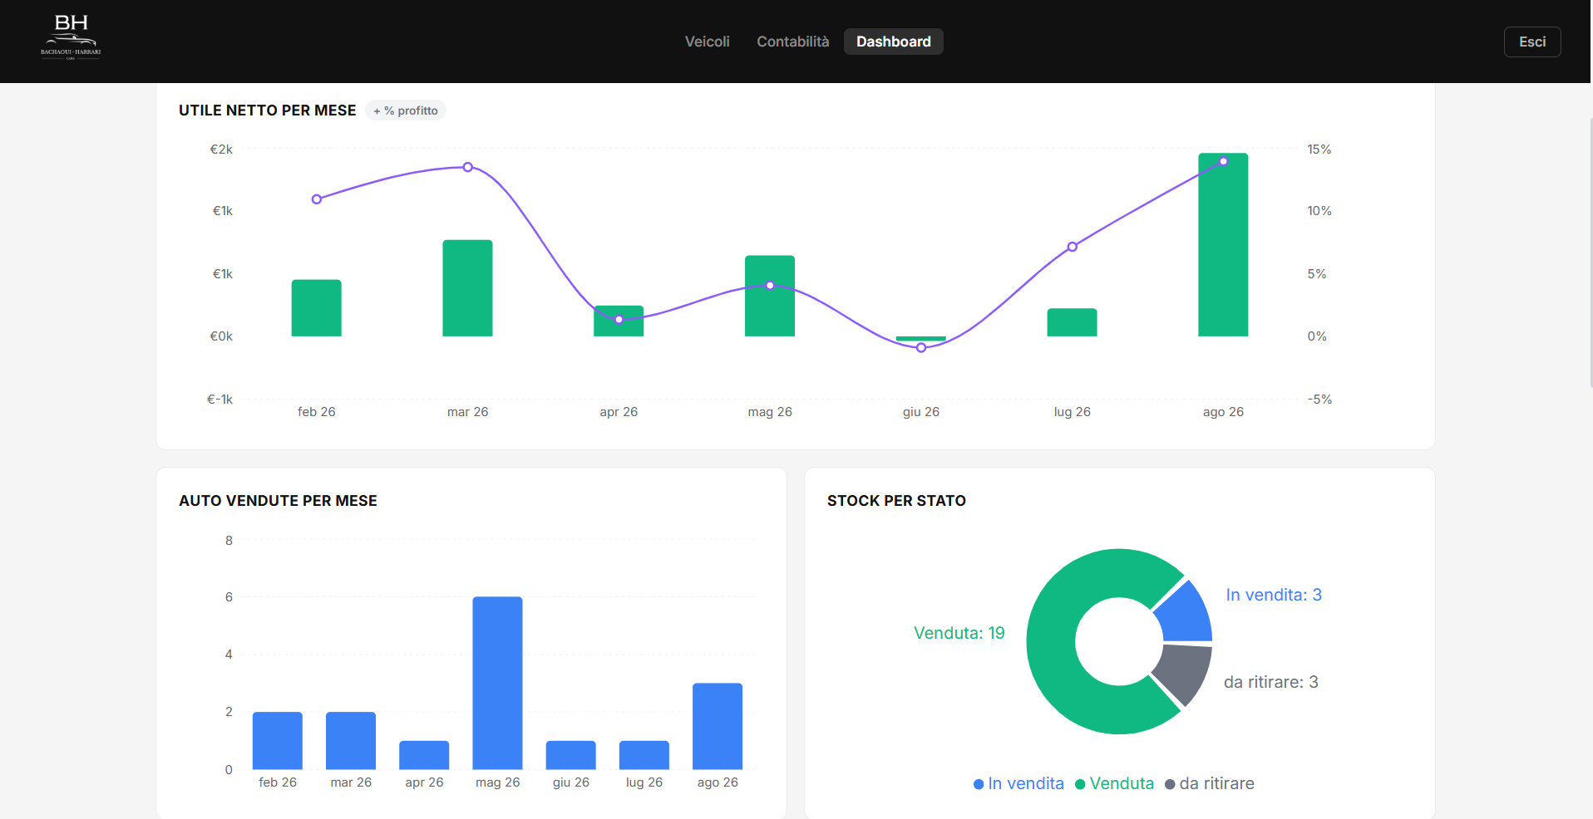Toggle the 'da ritirare' legend entry

point(1210,783)
